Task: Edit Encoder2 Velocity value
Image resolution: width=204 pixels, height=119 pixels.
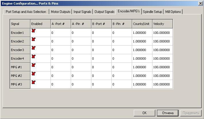Action: click(162, 41)
